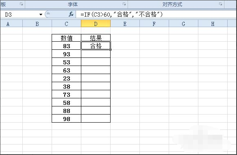Click the cell containing 83
Image resolution: width=237 pixels, height=155 pixels.
66,46
